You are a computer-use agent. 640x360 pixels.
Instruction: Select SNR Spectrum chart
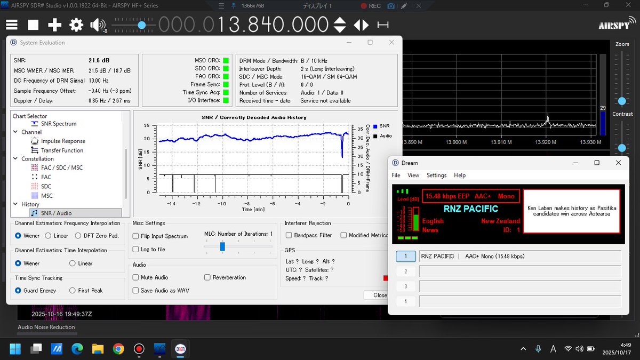click(x=59, y=124)
